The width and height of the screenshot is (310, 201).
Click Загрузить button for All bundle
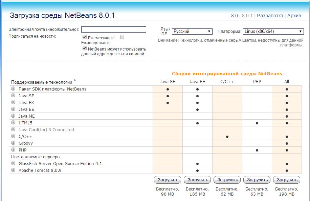point(287,180)
